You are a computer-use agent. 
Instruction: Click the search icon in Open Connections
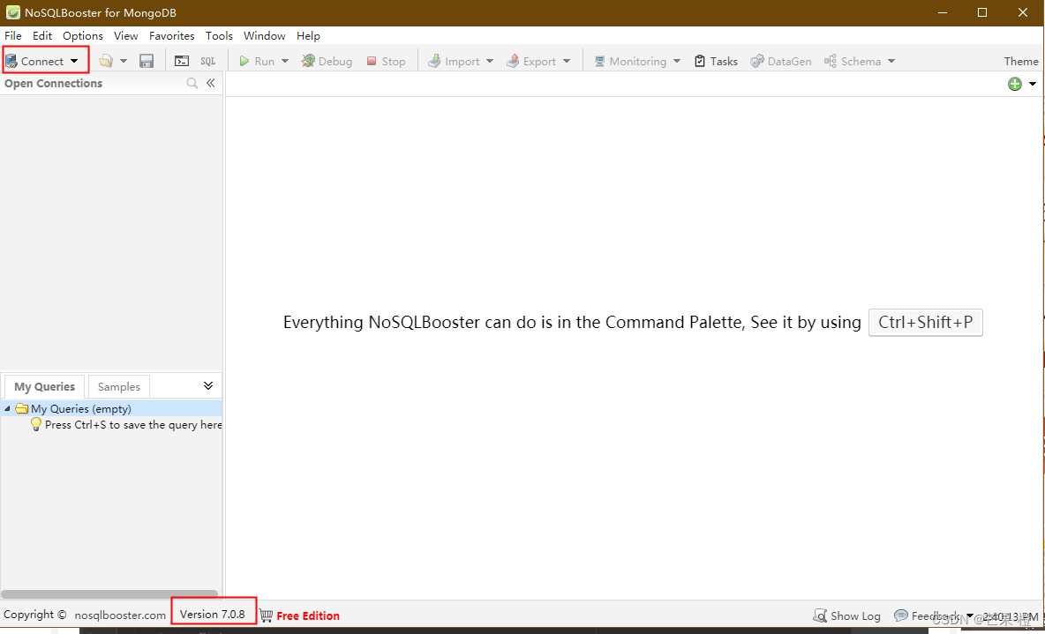tap(192, 83)
